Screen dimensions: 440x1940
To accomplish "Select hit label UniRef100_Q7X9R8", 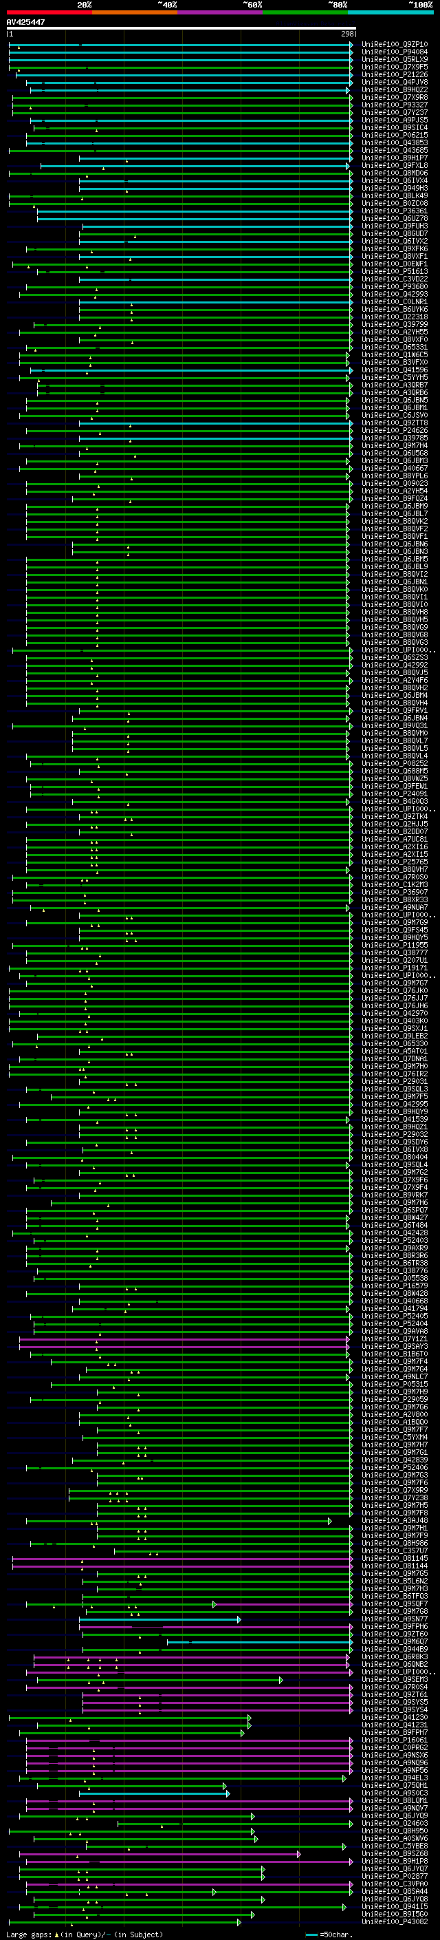I will (x=395, y=97).
